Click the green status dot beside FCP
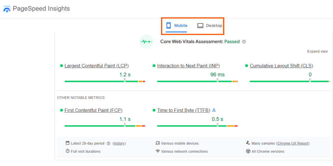Viewport: 333px width, 166px height. [61, 110]
